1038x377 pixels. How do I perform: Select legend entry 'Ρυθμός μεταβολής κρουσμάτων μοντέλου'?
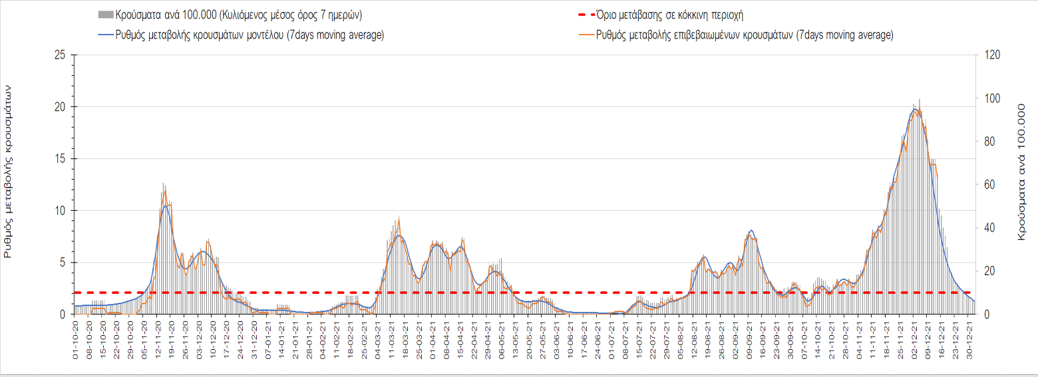click(201, 35)
